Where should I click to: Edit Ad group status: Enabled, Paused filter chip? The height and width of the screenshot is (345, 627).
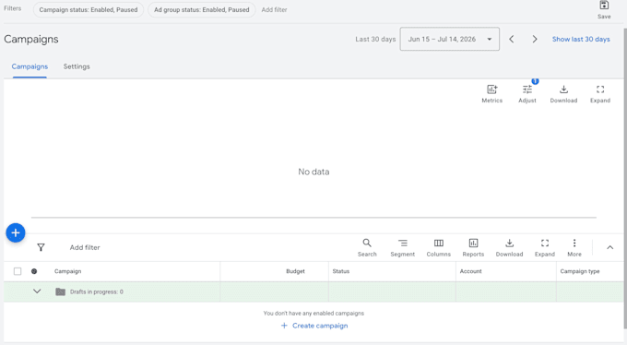tap(202, 9)
